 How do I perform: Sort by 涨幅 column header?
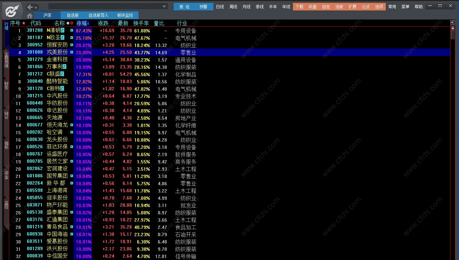coord(83,23)
